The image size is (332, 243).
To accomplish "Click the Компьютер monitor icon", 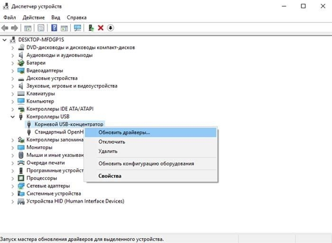I will [21, 101].
